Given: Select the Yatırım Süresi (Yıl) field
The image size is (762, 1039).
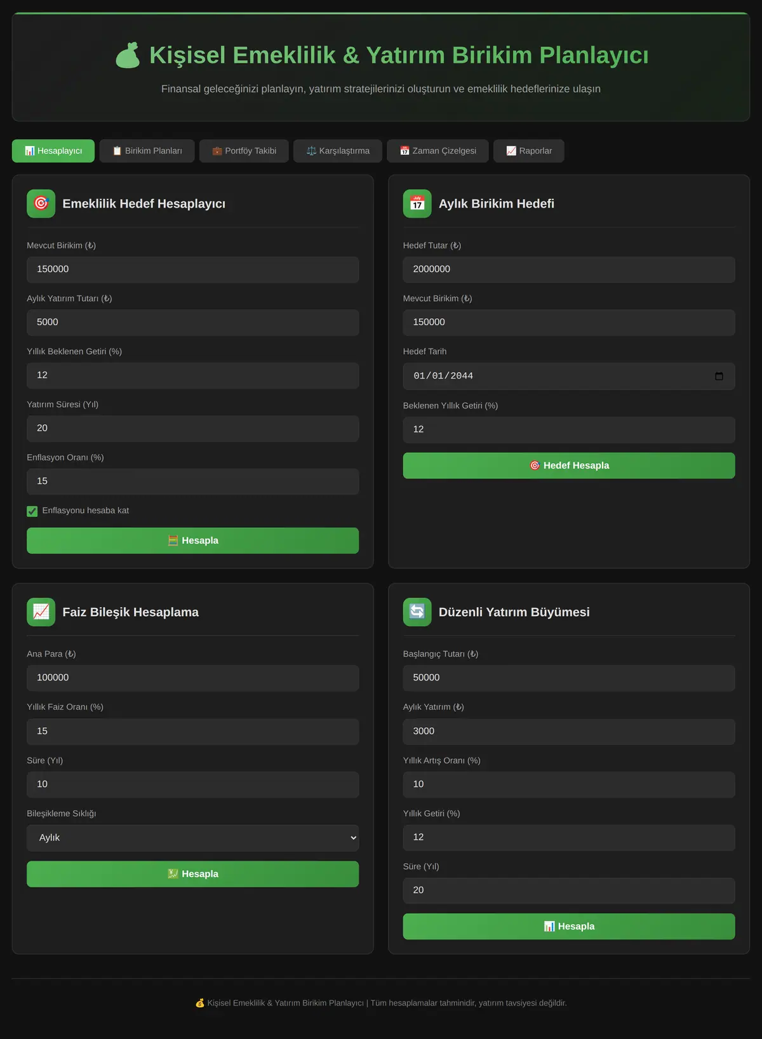Looking at the screenshot, I should coord(193,429).
